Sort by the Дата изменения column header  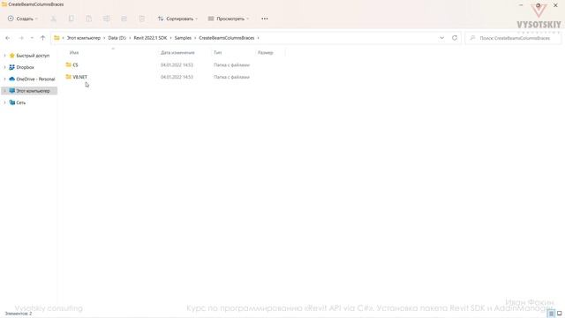[x=177, y=53]
